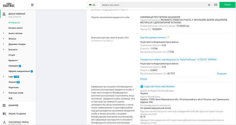
Task: Click the Ліцензії badge 23
Action: point(18,82)
